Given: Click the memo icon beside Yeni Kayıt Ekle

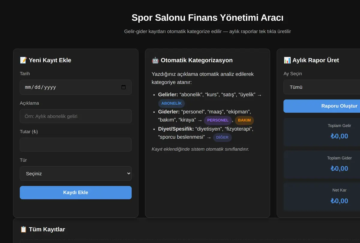Looking at the screenshot, I should (x=23, y=60).
